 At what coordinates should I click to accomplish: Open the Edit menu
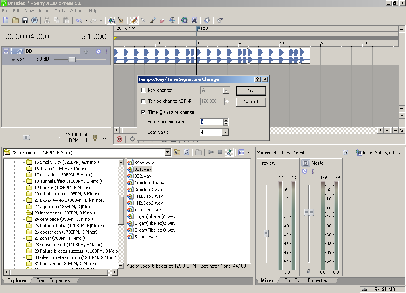tap(17, 11)
